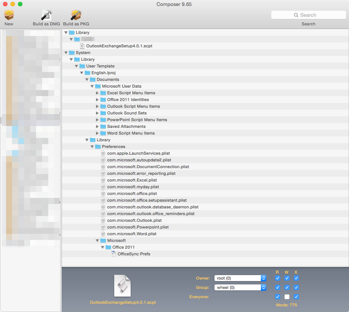Click the OutlookExchangeSetup4.0.1.scpt name in info pane
Viewport: 349px width, 312px height.
pyautogui.click(x=123, y=302)
